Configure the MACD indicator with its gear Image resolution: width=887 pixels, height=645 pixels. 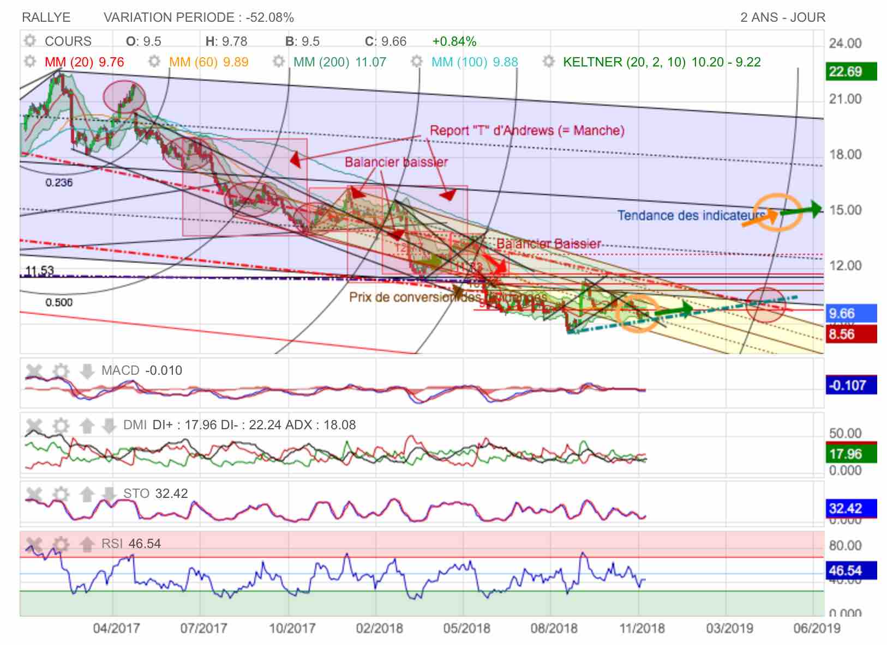[61, 372]
